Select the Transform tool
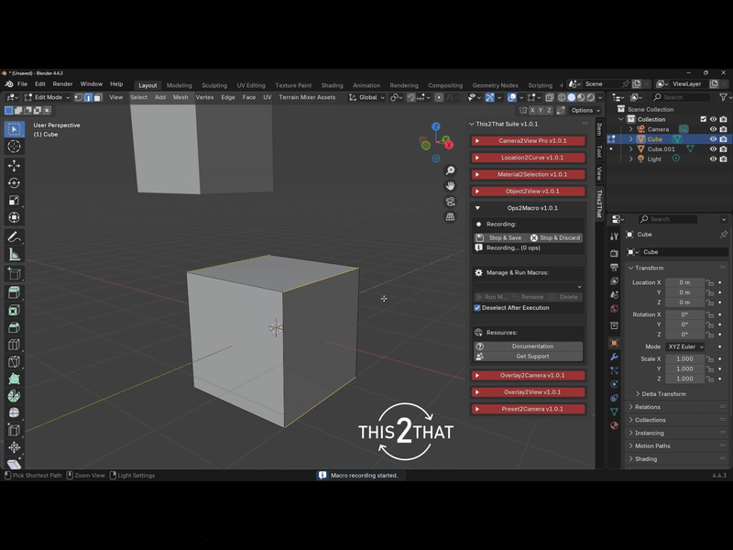The height and width of the screenshot is (550, 733). pyautogui.click(x=14, y=217)
